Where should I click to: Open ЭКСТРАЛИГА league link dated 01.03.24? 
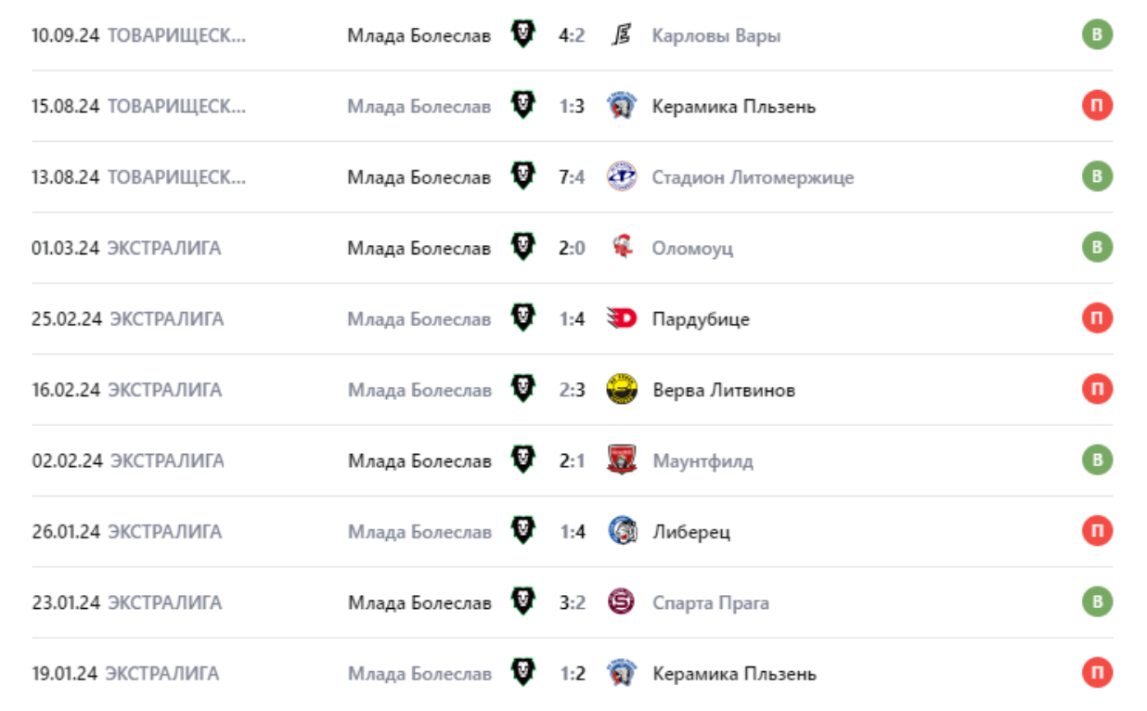164,248
